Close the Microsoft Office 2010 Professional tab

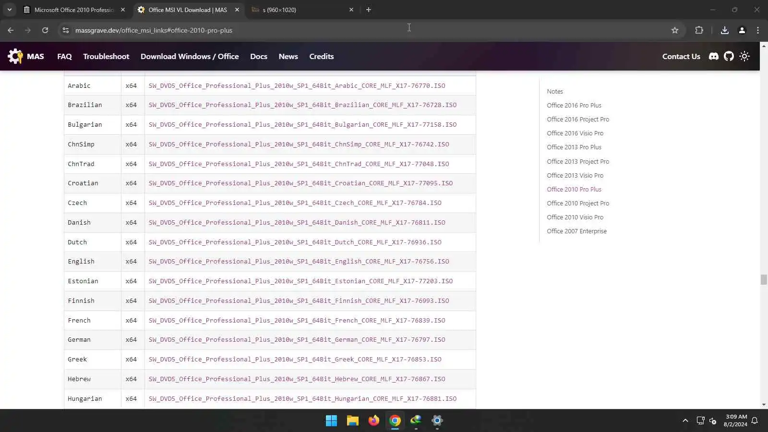[x=123, y=10]
